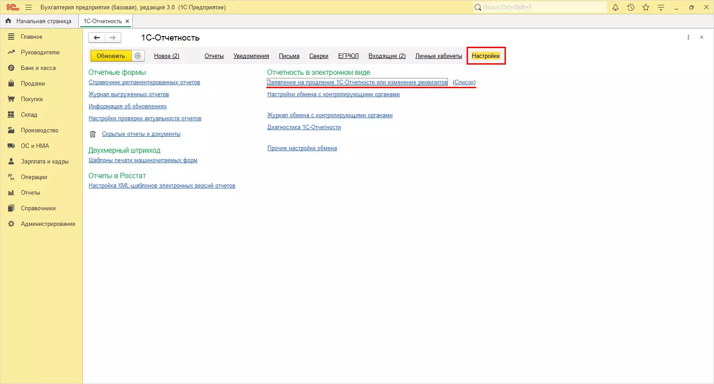Open the Склад section
Screen dimensions: 714x384
(x=41, y=115)
